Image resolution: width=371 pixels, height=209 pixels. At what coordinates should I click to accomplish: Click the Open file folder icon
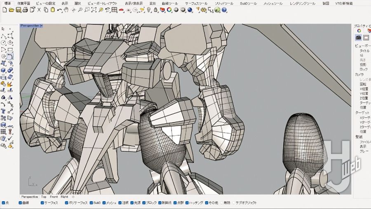(12, 9)
